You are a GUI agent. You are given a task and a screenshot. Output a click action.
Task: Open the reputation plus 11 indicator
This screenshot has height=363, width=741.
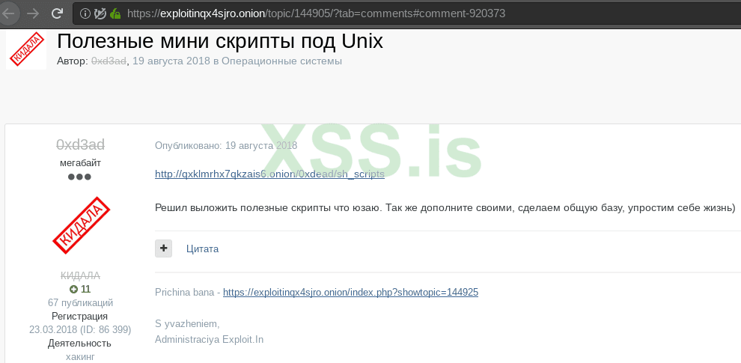pyautogui.click(x=80, y=289)
